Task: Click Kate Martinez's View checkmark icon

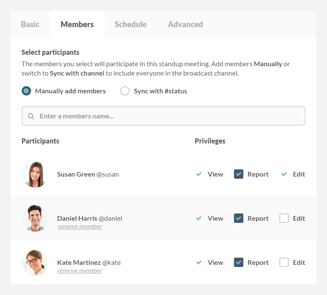Action: point(199,262)
